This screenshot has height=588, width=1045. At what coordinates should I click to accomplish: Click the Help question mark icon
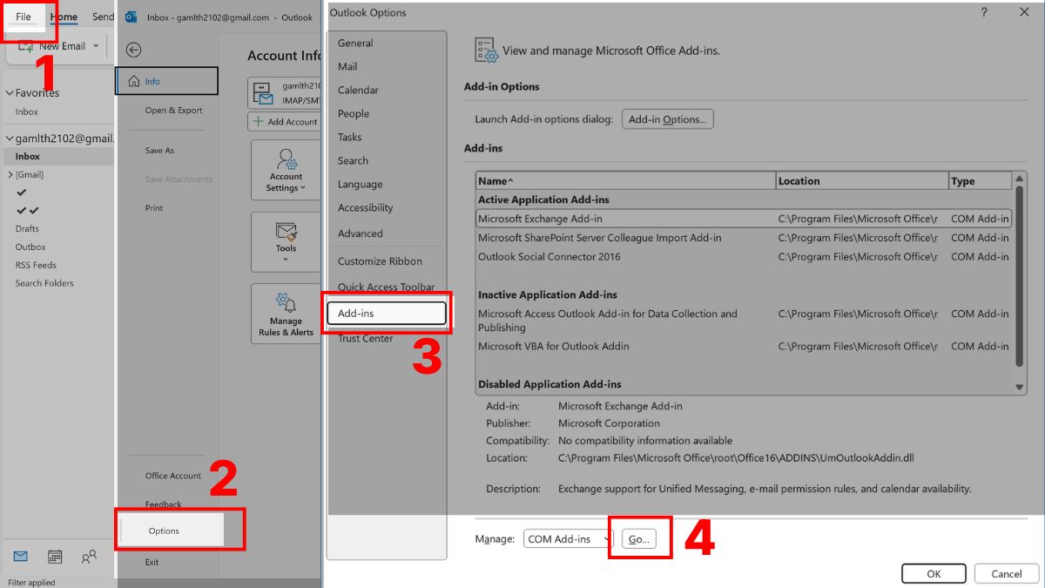click(984, 12)
